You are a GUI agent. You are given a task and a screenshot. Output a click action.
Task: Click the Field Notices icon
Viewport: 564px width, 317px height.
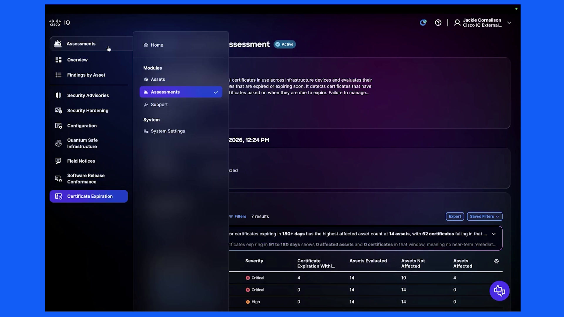pyautogui.click(x=58, y=161)
